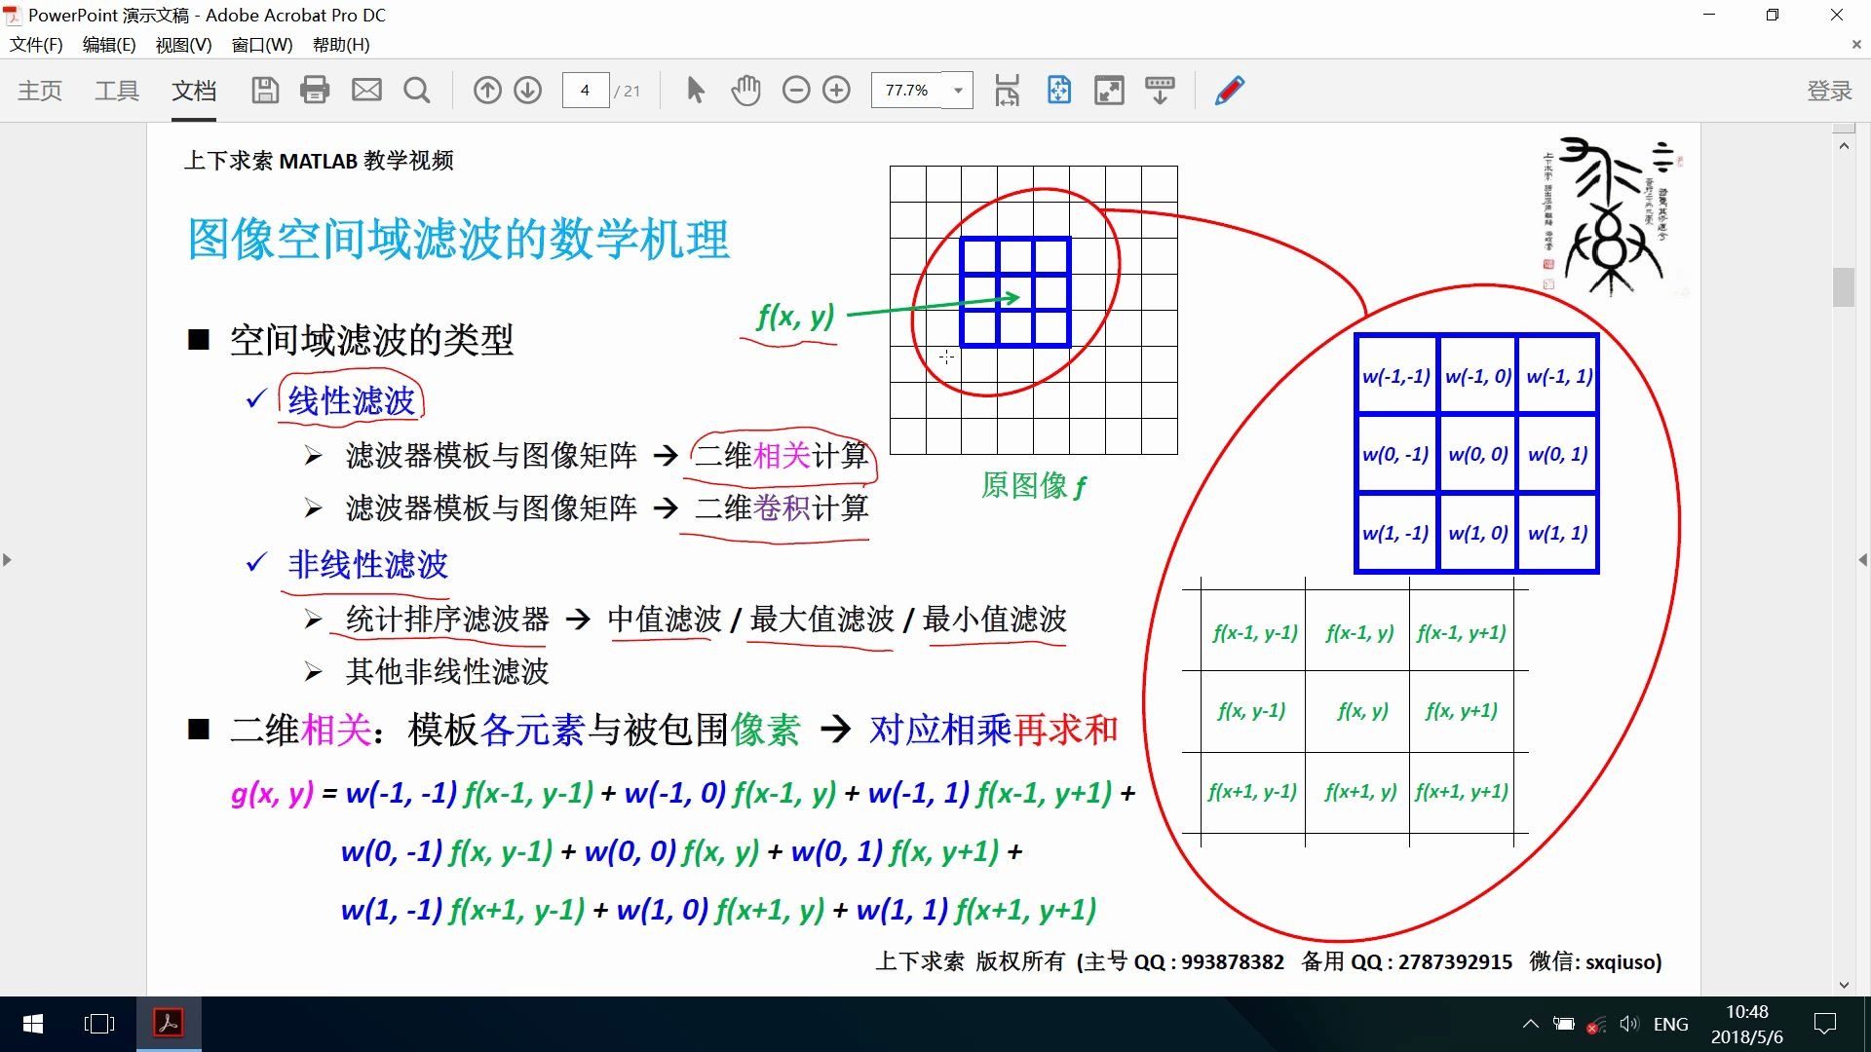
Task: Open the document with the Save icon
Action: (264, 90)
